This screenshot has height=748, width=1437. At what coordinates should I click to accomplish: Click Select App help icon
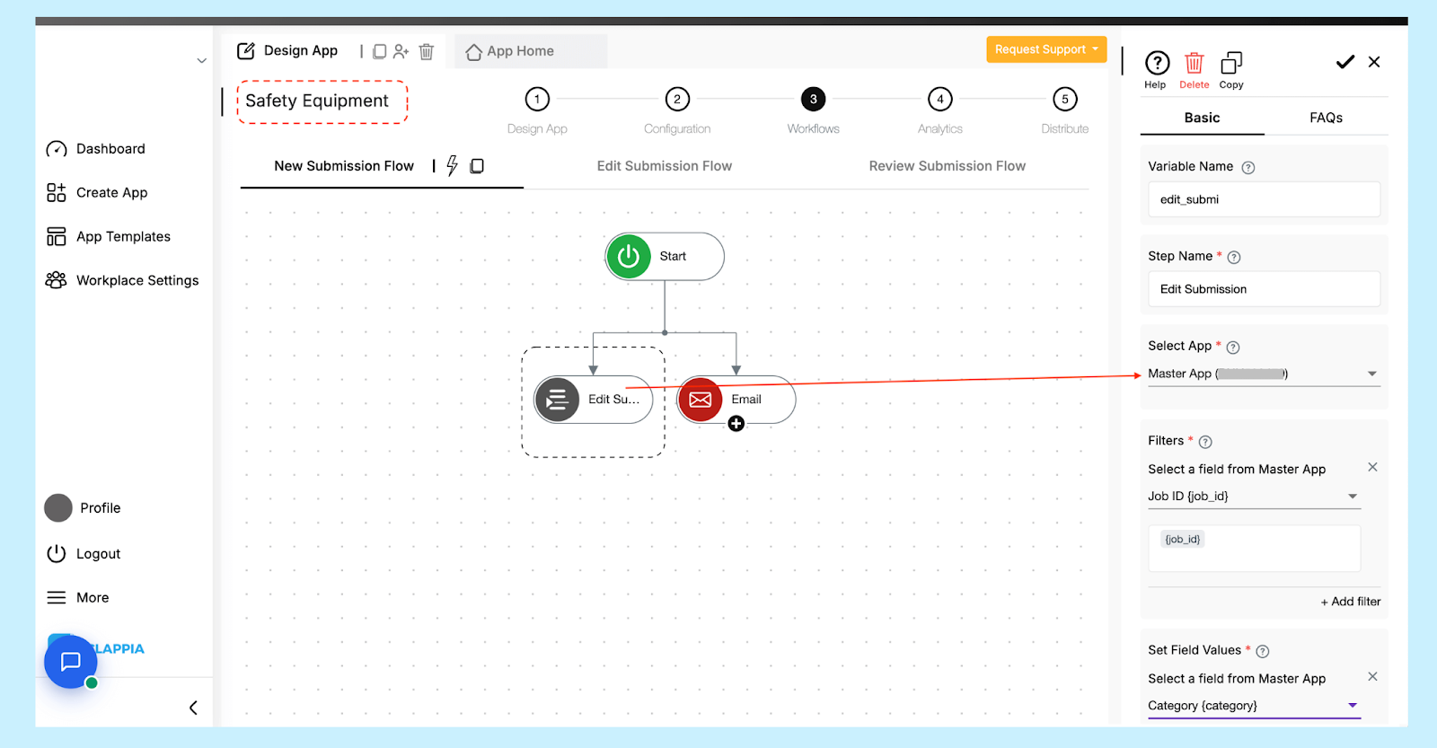point(1233,348)
